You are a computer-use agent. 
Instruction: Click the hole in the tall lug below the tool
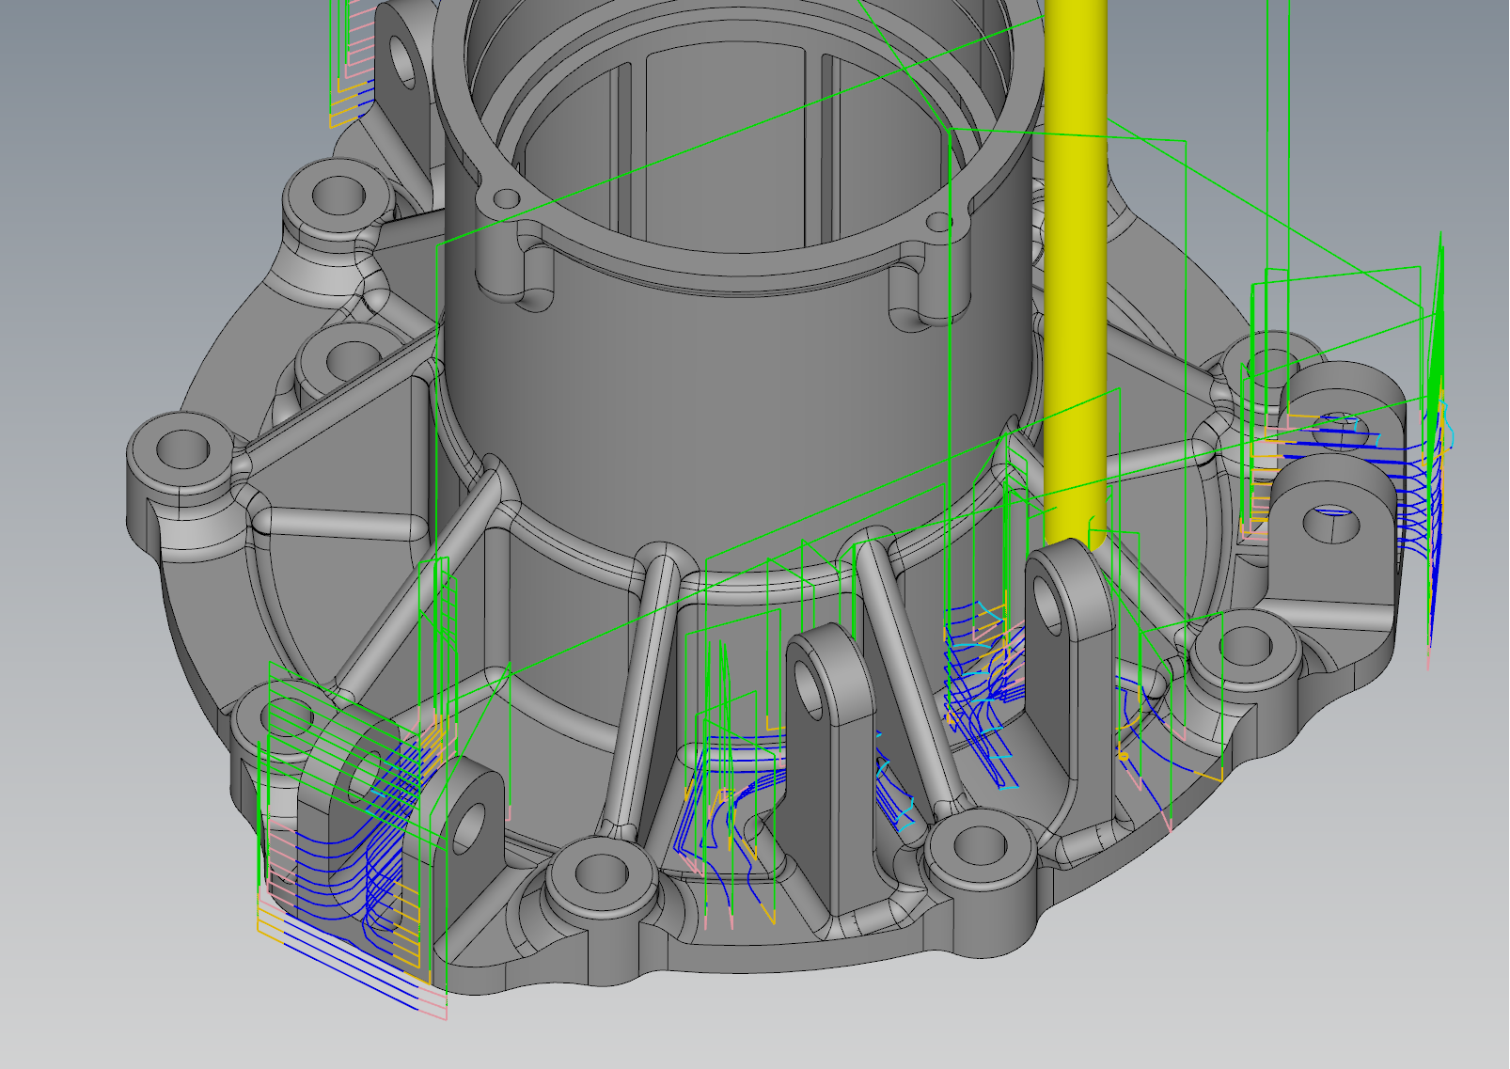pos(1048,594)
